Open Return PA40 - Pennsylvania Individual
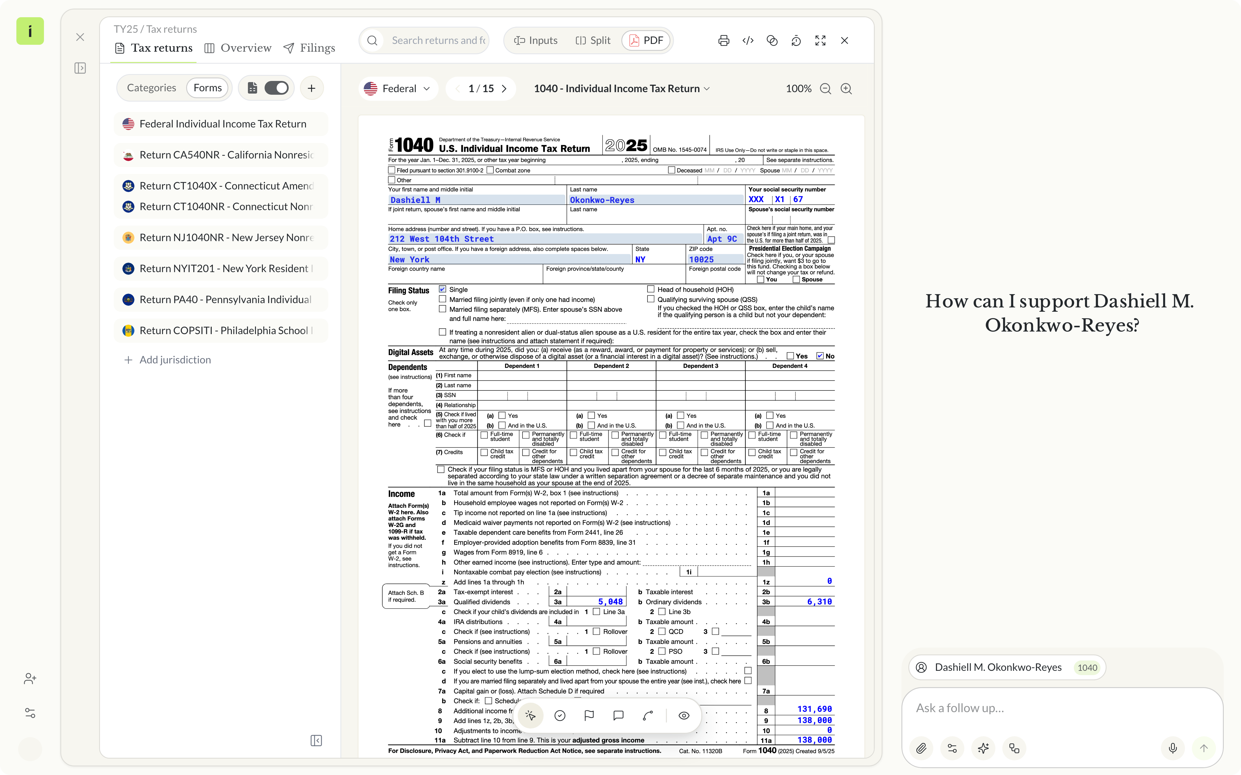The height and width of the screenshot is (775, 1241). [221, 299]
